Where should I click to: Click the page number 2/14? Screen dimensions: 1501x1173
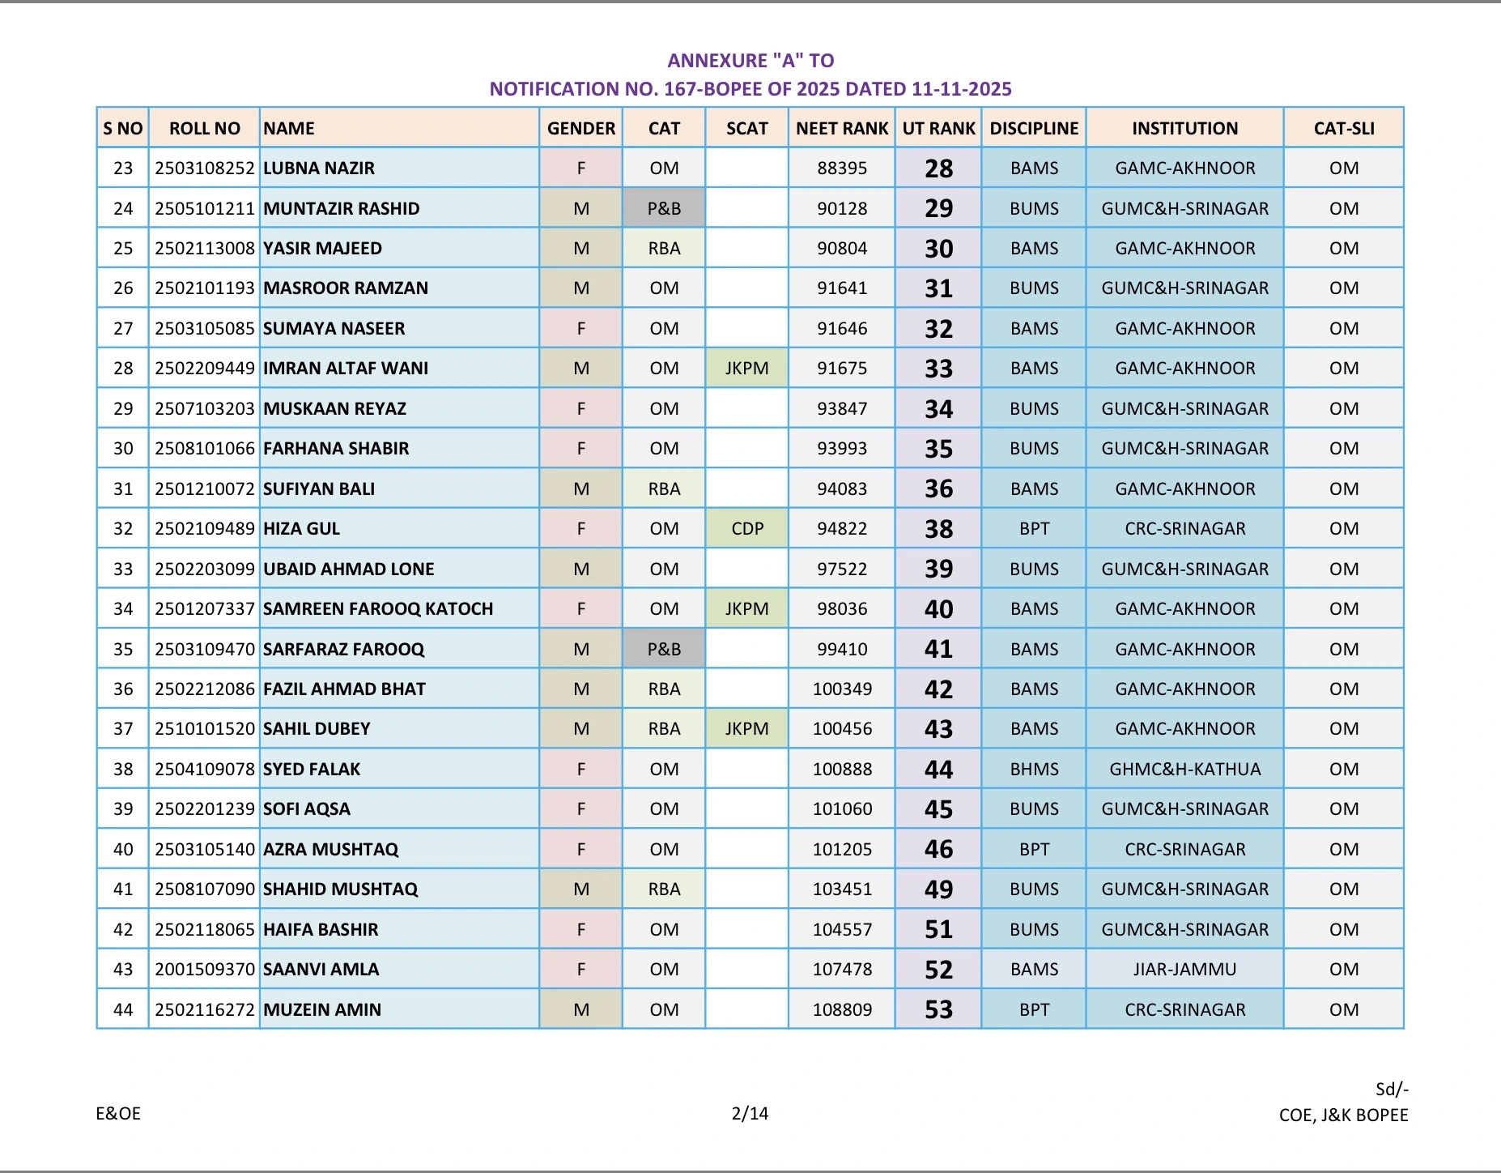pyautogui.click(x=750, y=1113)
